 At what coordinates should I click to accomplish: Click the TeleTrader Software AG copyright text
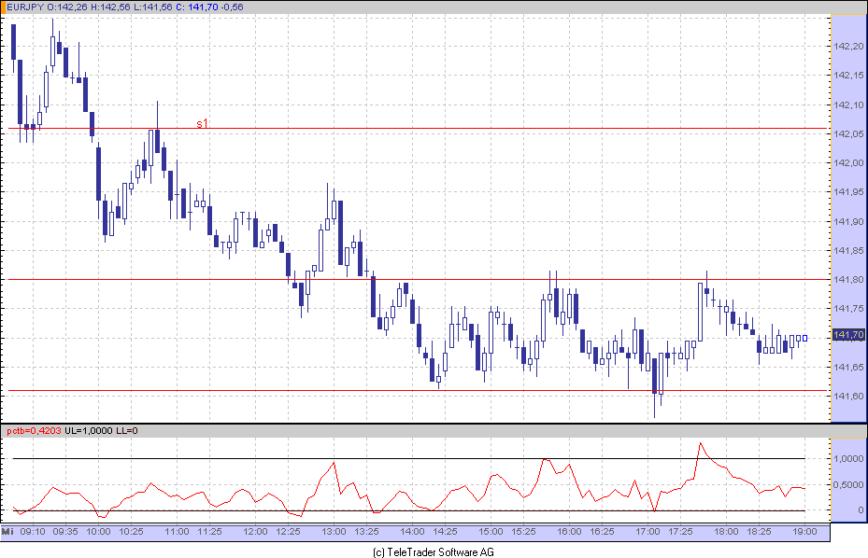434,551
